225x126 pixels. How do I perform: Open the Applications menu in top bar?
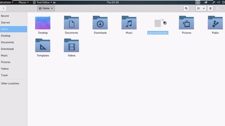click(x=6, y=2)
